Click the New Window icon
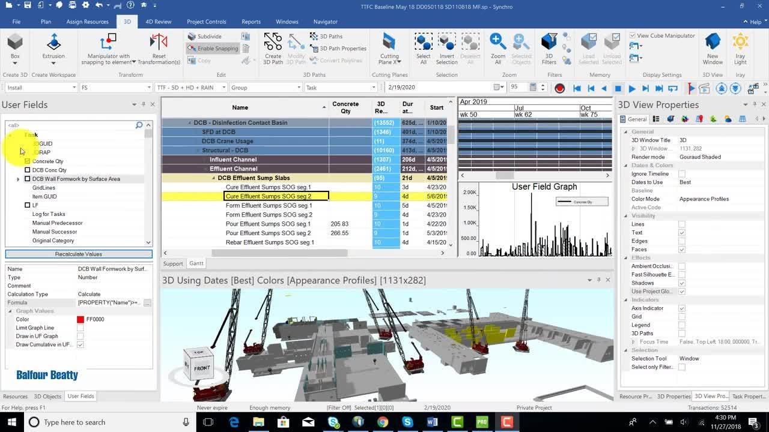Image resolution: width=769 pixels, height=432 pixels. 713,43
